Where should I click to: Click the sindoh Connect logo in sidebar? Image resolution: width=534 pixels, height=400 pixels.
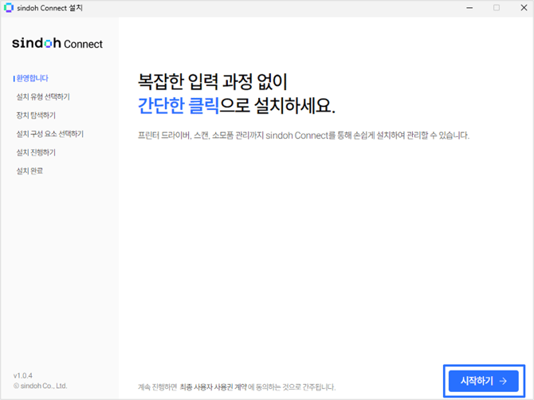[57, 43]
